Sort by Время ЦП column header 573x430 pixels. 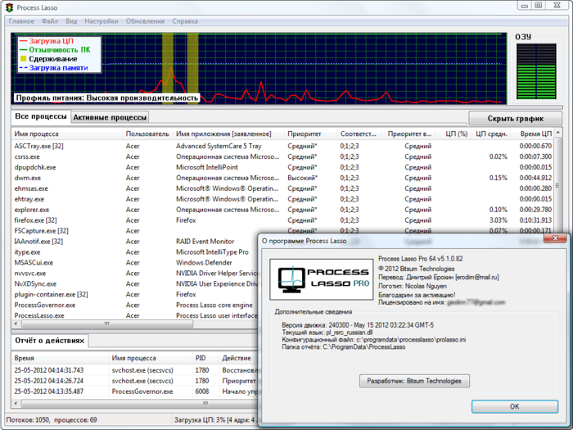tap(532, 134)
